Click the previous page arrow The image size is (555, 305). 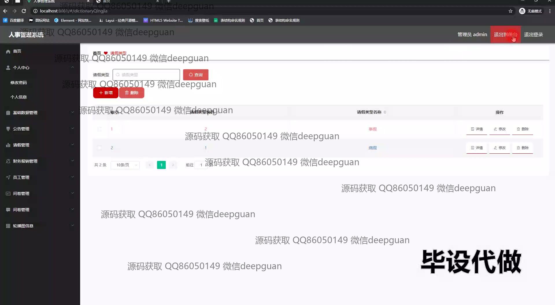[x=150, y=165]
